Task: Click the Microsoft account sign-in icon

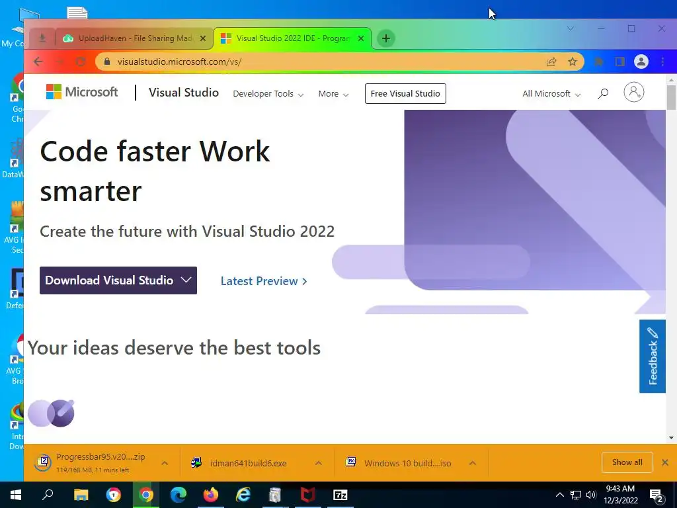Action: (634, 92)
